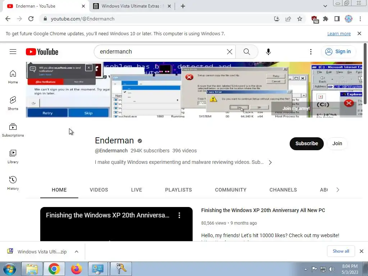
Task: Open Firefox from the taskbar
Action: (x=76, y=269)
